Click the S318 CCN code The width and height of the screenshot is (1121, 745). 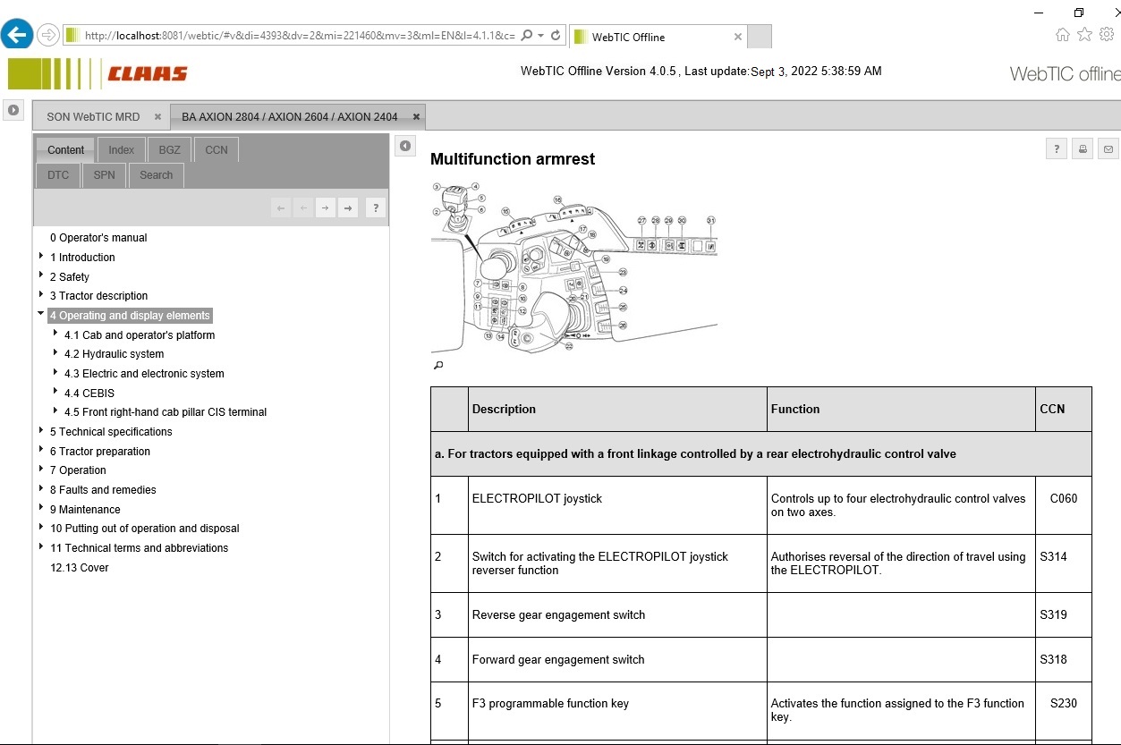(1053, 659)
